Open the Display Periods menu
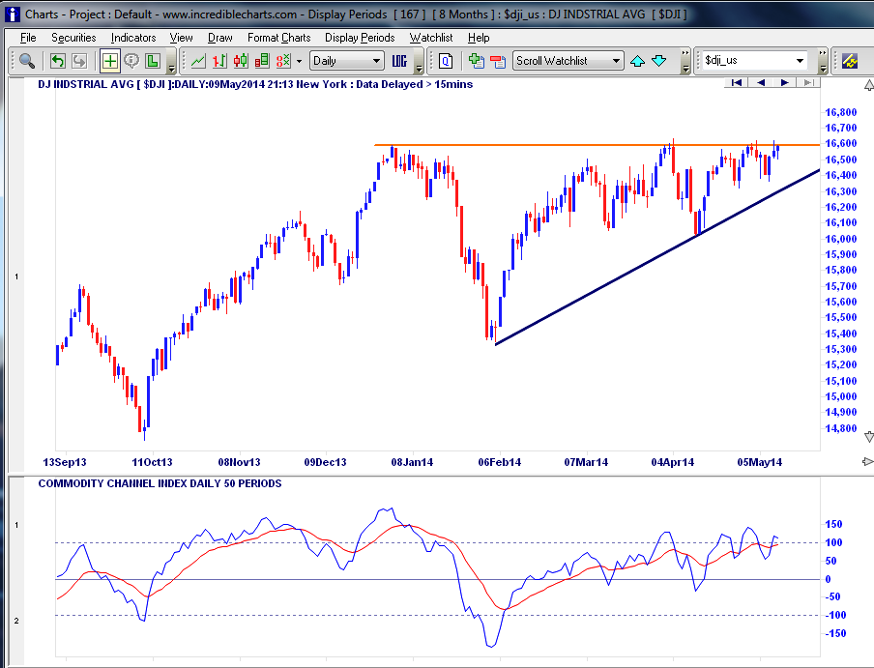Screen dimensions: 874x668 point(360,38)
